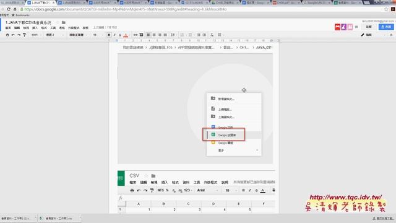Select the embedded Google Drive menu screenshot image
This screenshot has width=396, height=223.
(x=196, y=109)
